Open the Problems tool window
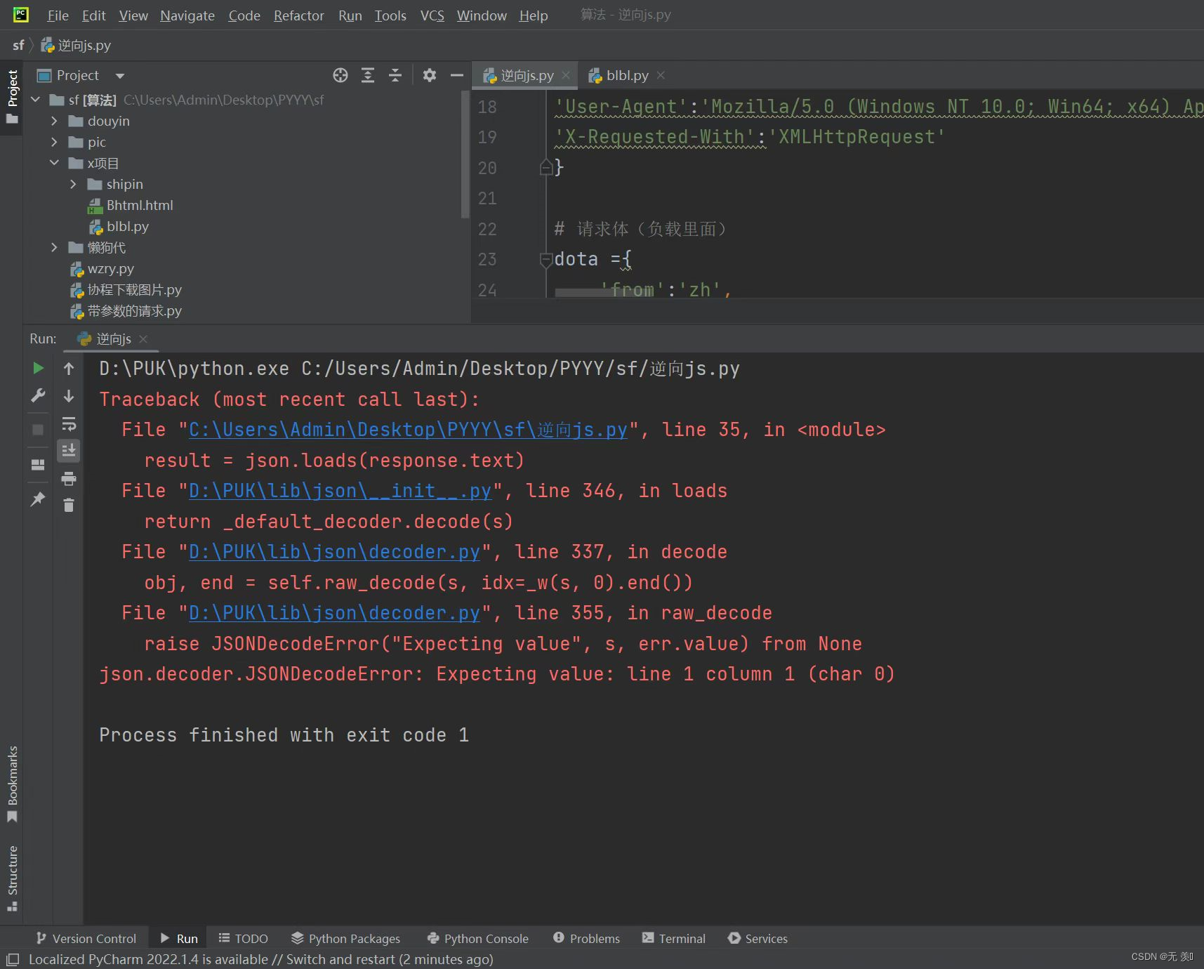The width and height of the screenshot is (1204, 969). [586, 938]
